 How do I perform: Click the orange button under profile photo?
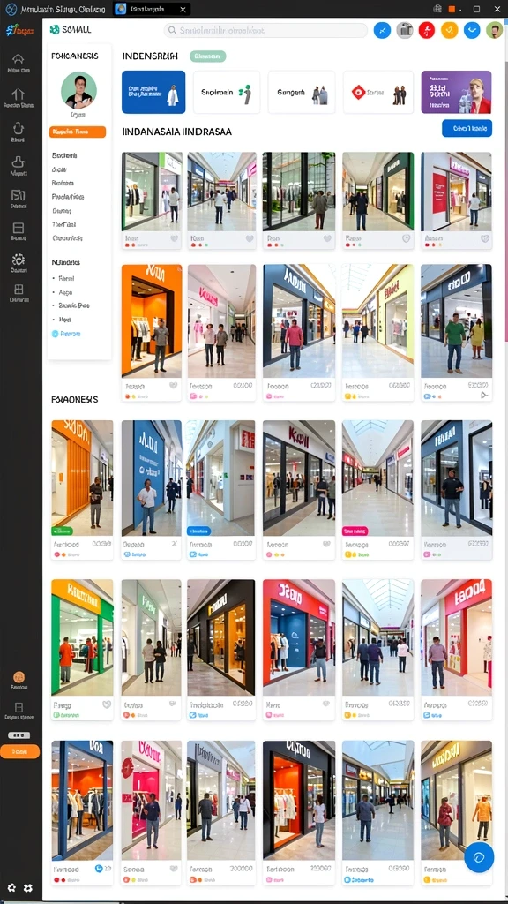[78, 132]
